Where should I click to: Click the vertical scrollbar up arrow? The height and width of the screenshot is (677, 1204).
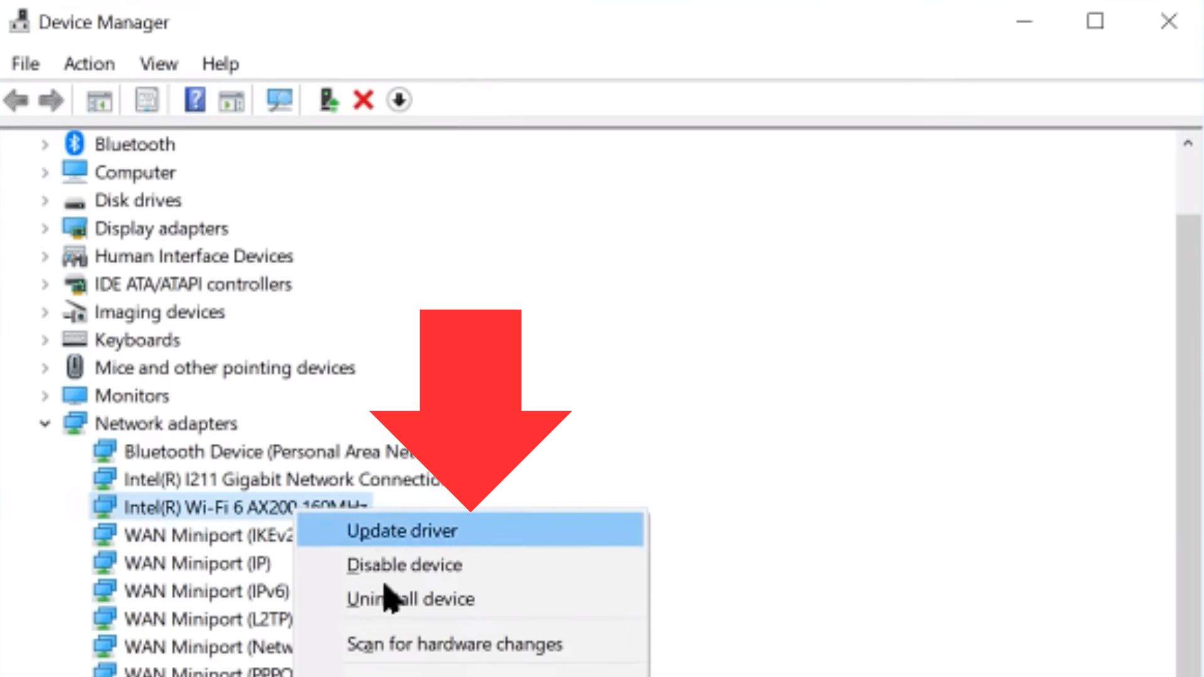[x=1188, y=144]
